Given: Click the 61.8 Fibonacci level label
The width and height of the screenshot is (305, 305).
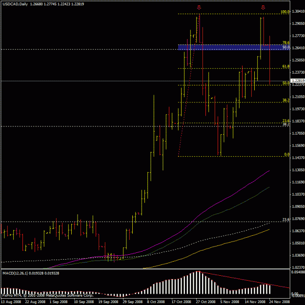Looking at the screenshot, I should (286, 66).
